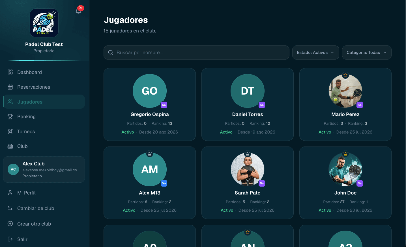The width and height of the screenshot is (406, 247).
Task: Open the Club sidebar item
Action: tap(44, 146)
